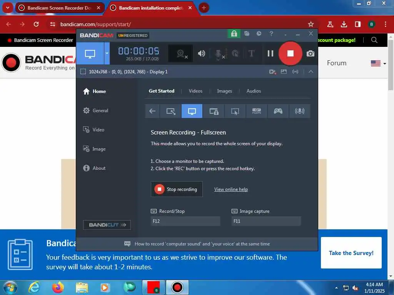The width and height of the screenshot is (394, 295).
Task: Select the around mouse mode icon
Action: (235, 111)
